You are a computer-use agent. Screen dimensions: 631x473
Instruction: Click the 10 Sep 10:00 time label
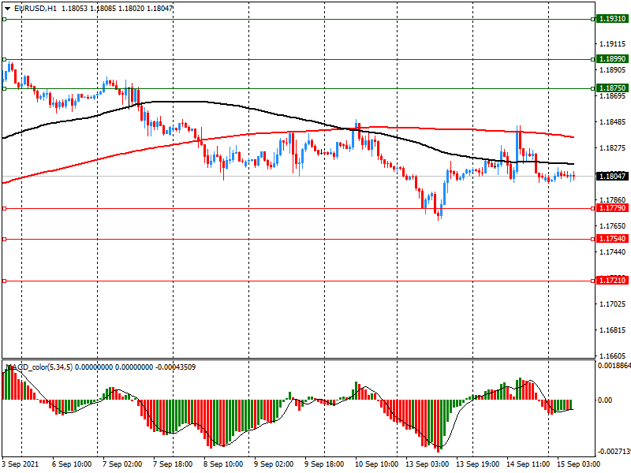click(375, 464)
